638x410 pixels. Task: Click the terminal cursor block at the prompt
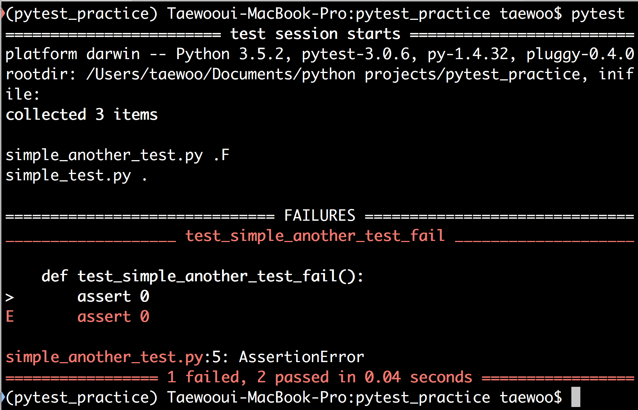click(575, 397)
